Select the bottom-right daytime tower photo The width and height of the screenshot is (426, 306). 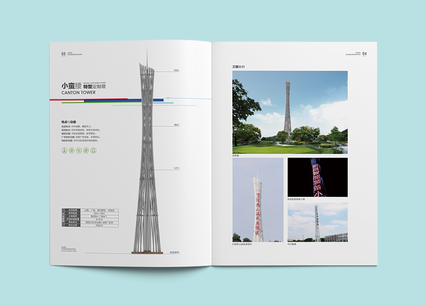pyautogui.click(x=317, y=222)
